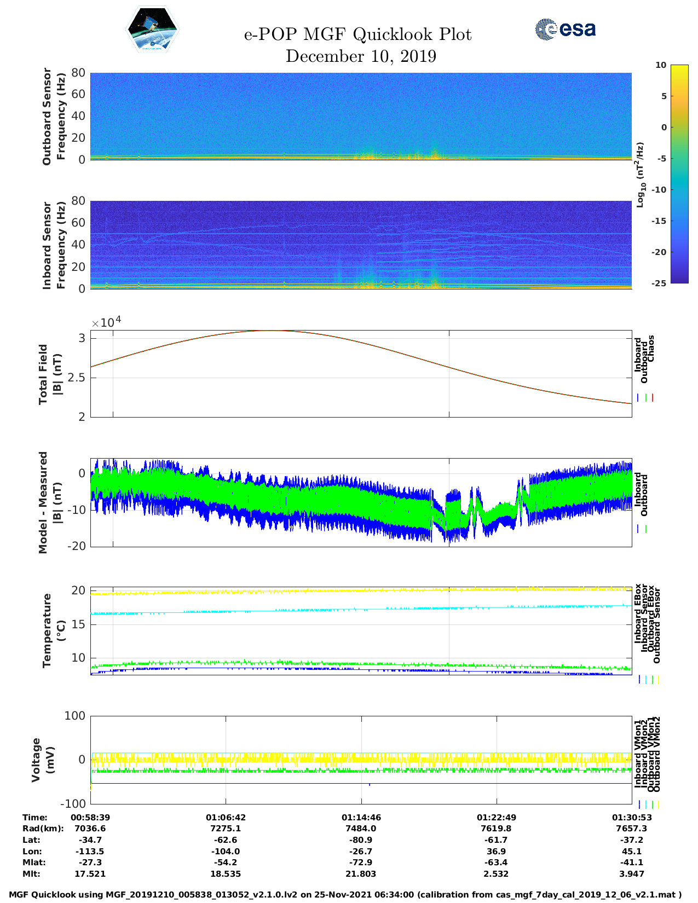698x903 pixels.
Task: Select the Outboard Sensor spectrogram panel
Action: click(361, 115)
